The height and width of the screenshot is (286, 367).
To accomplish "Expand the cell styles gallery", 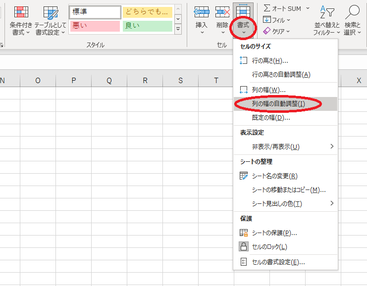I will point(178,30).
